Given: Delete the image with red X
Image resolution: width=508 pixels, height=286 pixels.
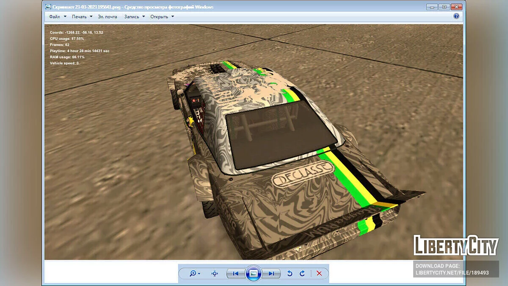Looking at the screenshot, I should pos(319,274).
